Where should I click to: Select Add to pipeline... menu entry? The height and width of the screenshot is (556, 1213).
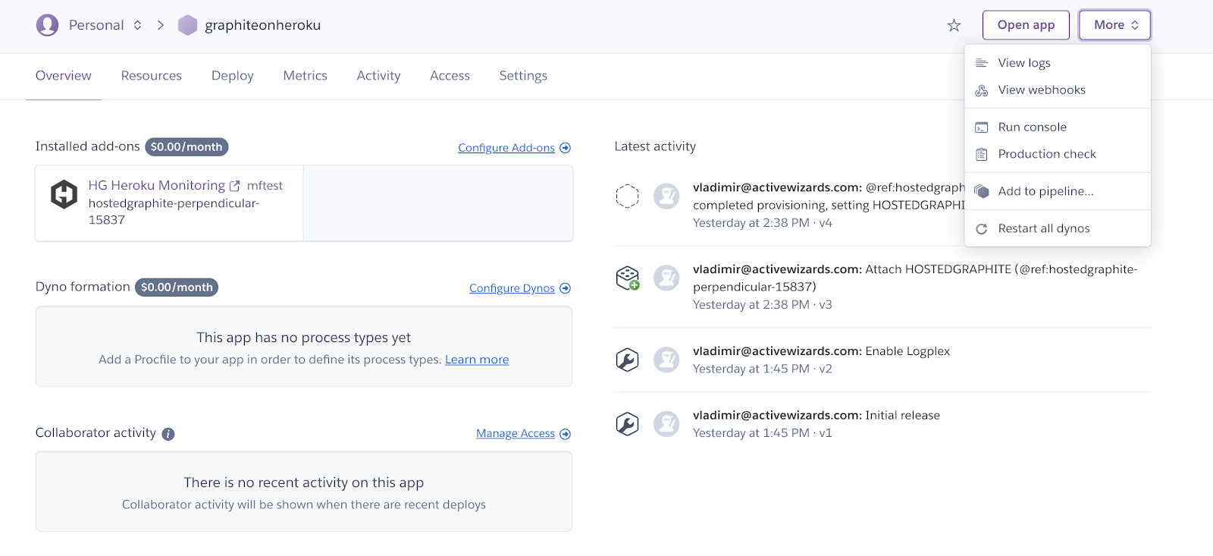(1058, 191)
